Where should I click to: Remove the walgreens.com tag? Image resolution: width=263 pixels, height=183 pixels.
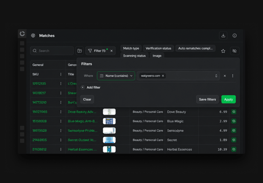[163, 76]
